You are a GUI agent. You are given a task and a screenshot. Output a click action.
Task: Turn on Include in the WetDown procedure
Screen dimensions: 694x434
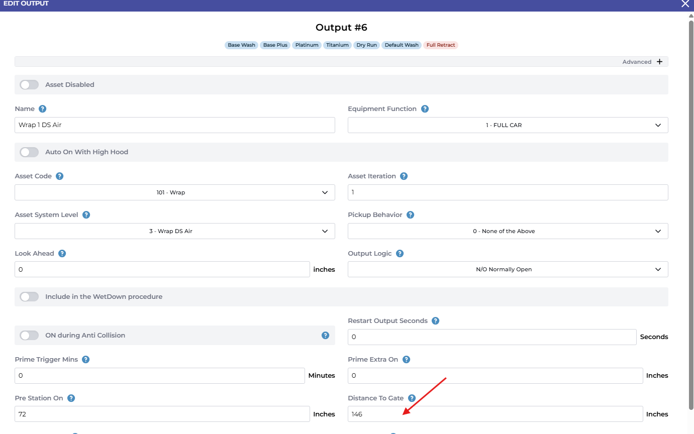29,297
